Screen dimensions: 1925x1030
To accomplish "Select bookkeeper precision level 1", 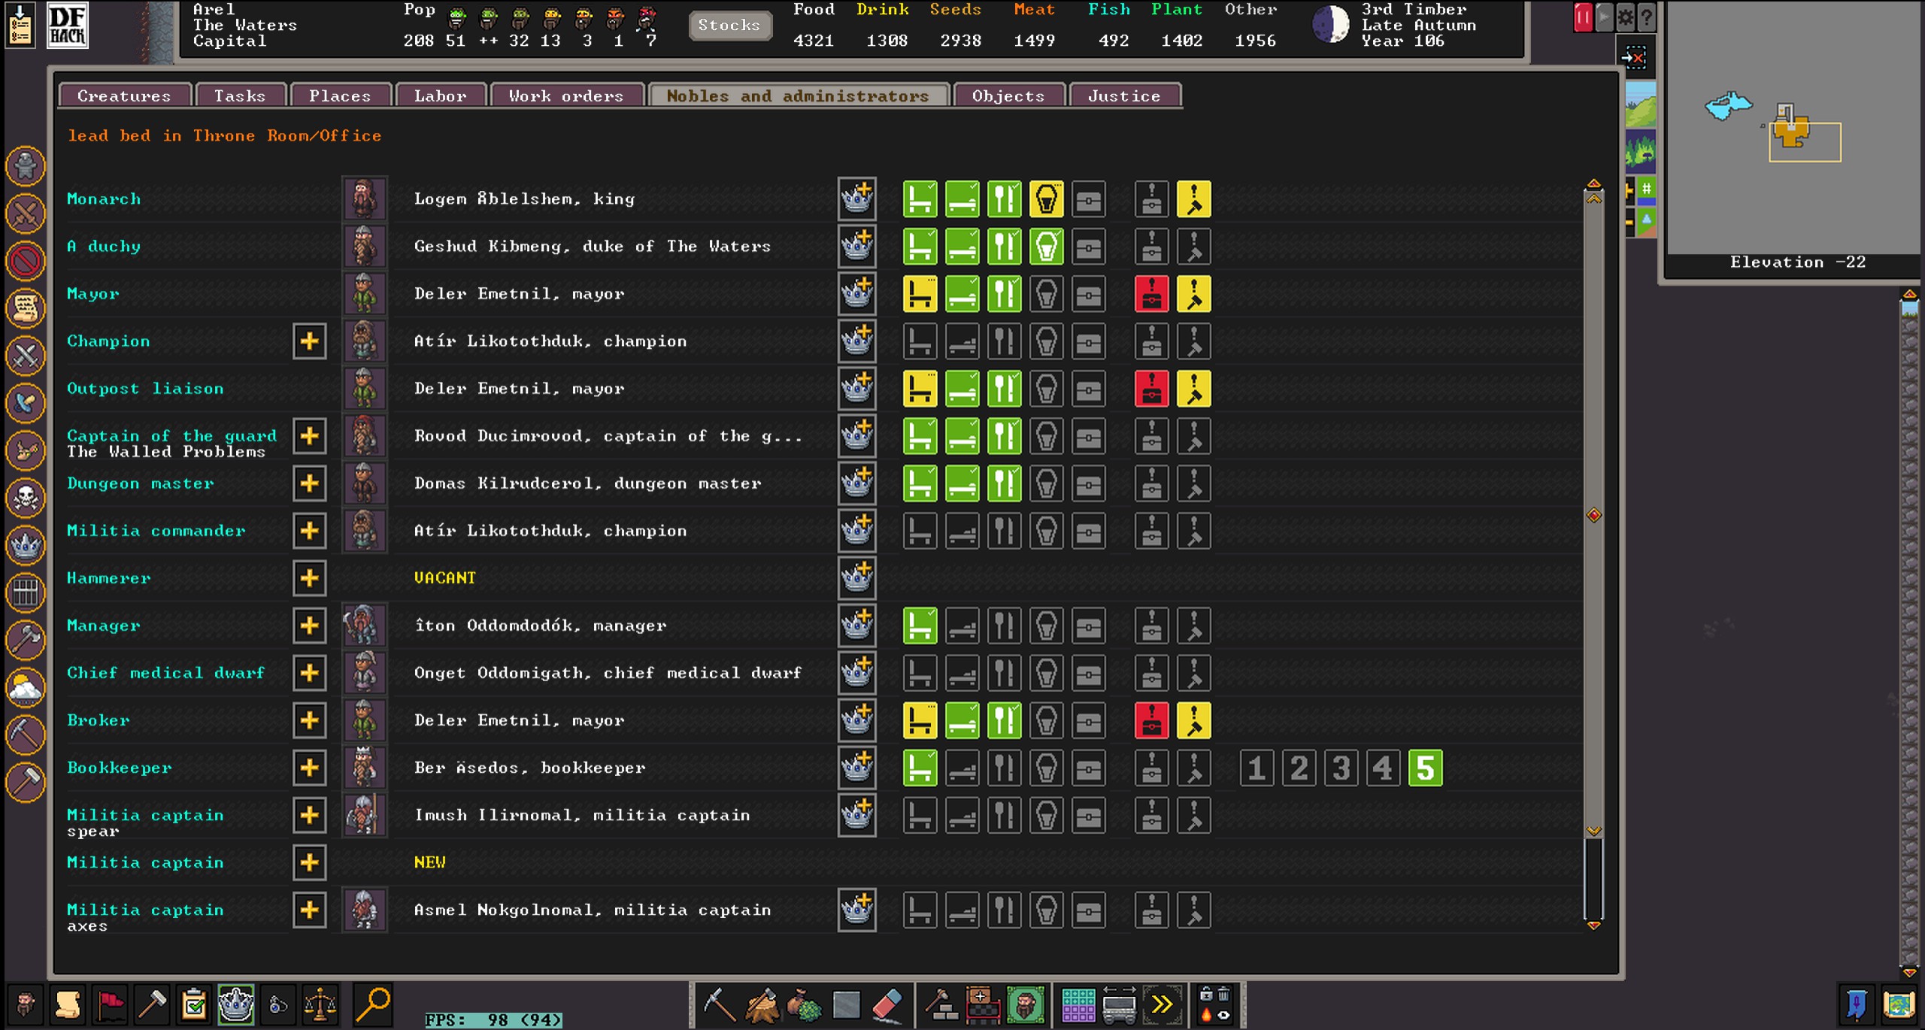I will [x=1257, y=768].
